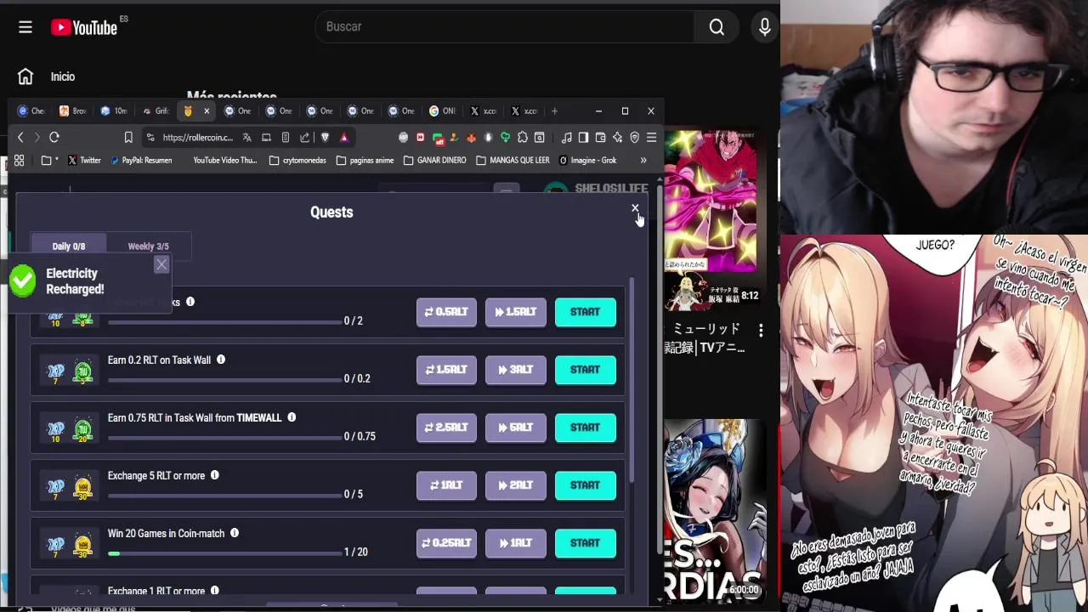Screen dimensions: 1088x612
Task: Dismiss the Electricity Recharged notification
Action: (x=161, y=264)
